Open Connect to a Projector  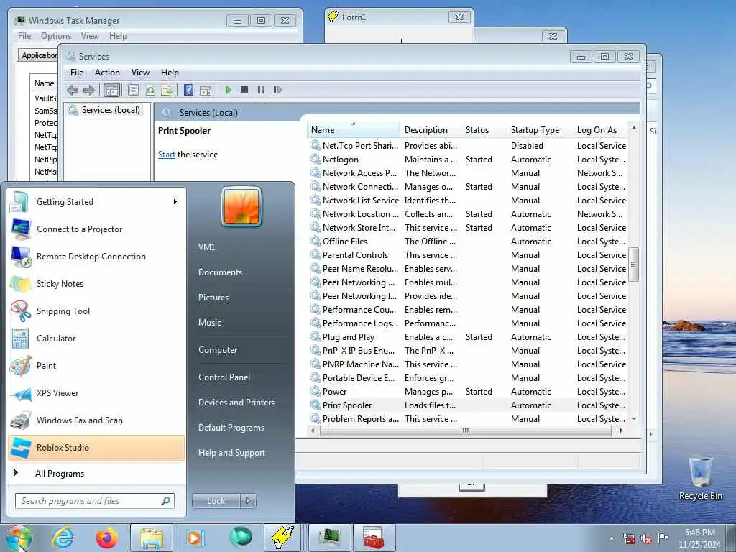click(97, 229)
